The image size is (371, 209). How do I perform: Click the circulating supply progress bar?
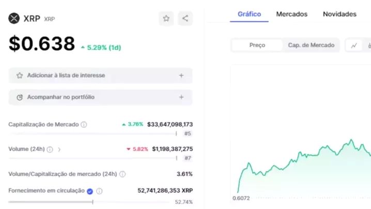51,202
